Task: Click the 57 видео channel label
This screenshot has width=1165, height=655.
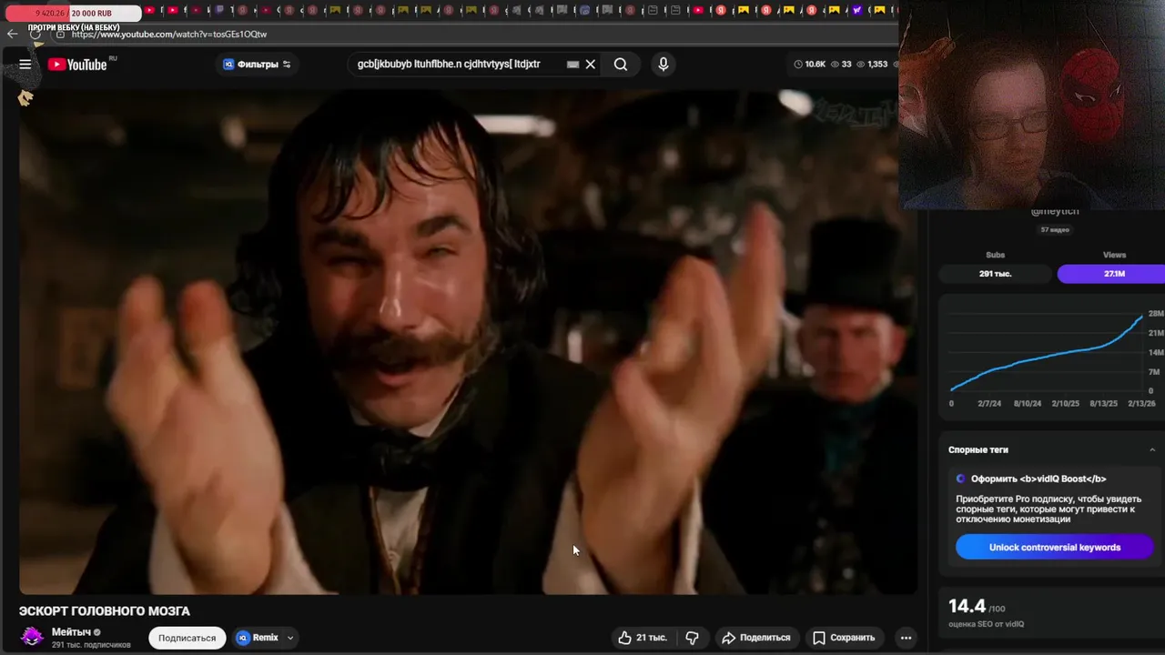Action: pos(1055,230)
